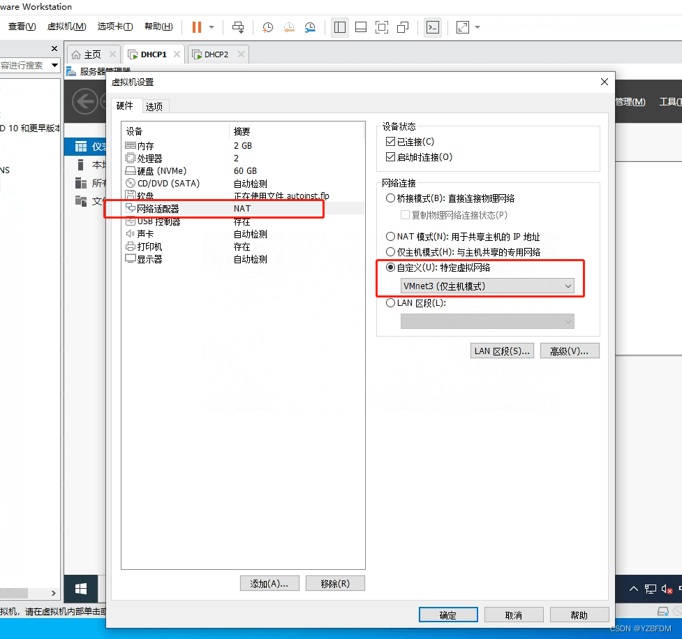Click the network tray icon
The width and height of the screenshot is (682, 639).
tap(651, 589)
